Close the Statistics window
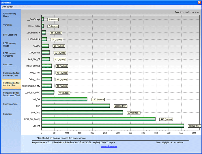 (200, 2)
